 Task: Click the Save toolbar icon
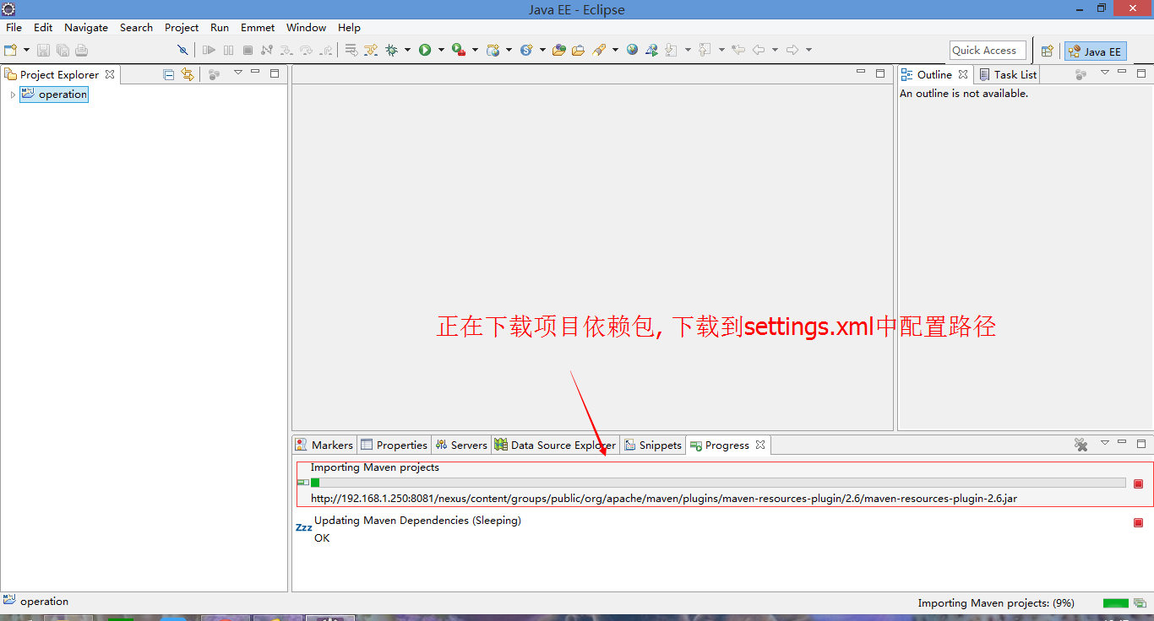coord(43,51)
